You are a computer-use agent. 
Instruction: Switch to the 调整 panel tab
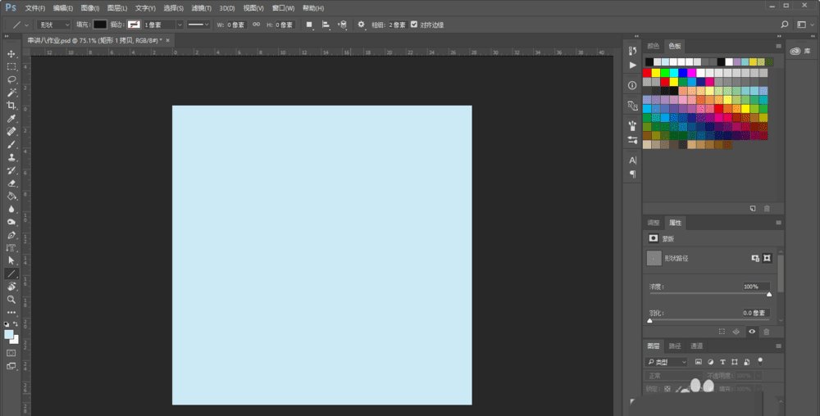click(654, 223)
